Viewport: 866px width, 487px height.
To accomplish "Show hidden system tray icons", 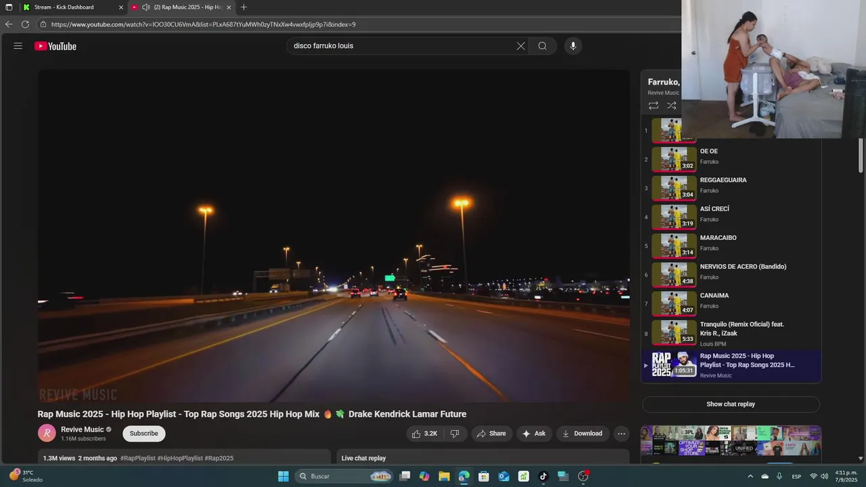I will pos(750,476).
